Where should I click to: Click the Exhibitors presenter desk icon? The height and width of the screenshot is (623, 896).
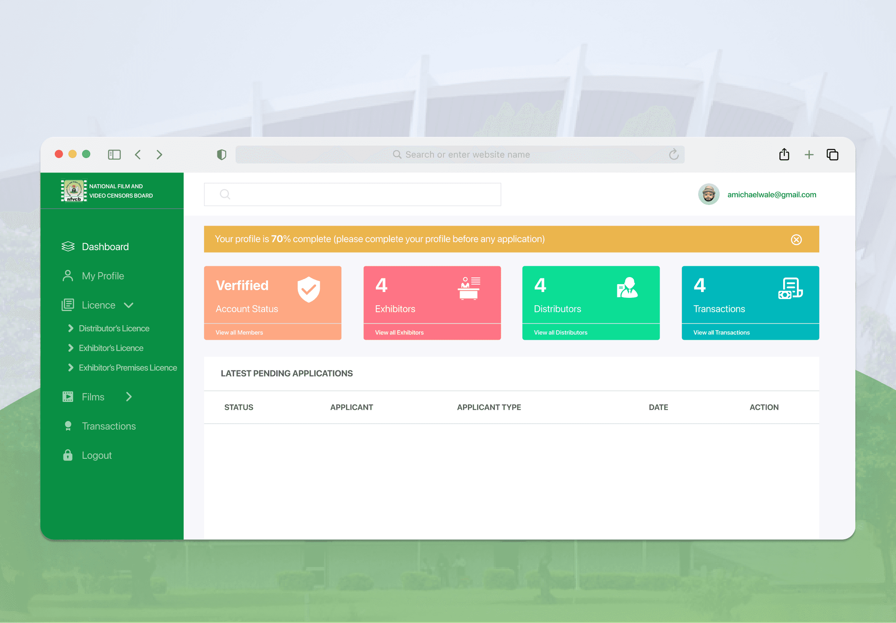pyautogui.click(x=469, y=288)
